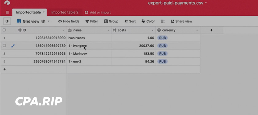The height and width of the screenshot is (115, 258).
Task: Click the row height icon
Action: click(163, 21)
